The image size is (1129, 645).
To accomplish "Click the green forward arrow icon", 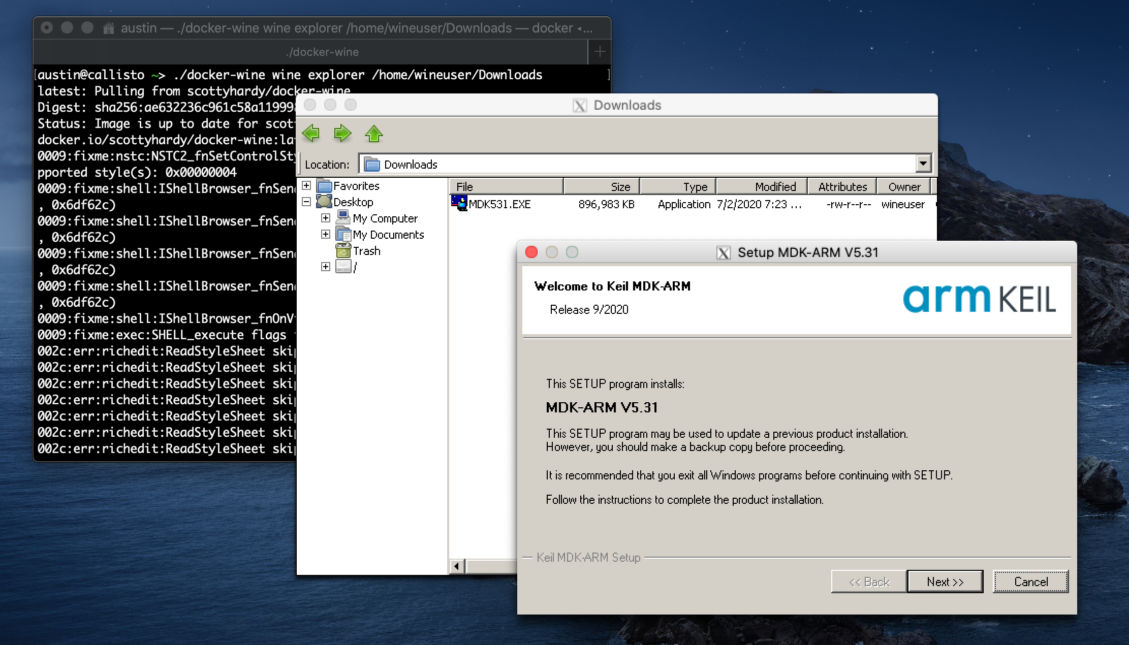I will coord(342,134).
